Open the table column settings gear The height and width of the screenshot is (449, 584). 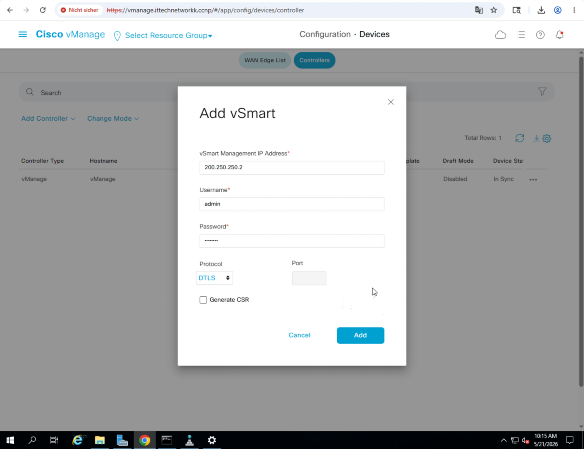(x=547, y=139)
